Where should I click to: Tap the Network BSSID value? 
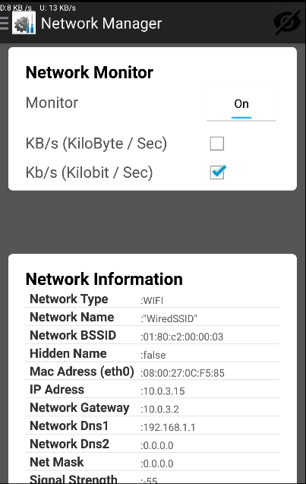pos(182,337)
